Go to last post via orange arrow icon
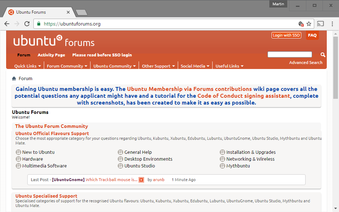 (x=141, y=180)
